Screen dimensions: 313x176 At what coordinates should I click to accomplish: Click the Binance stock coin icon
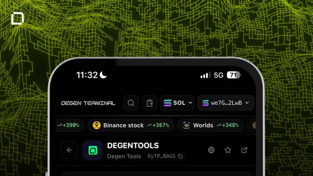97,125
